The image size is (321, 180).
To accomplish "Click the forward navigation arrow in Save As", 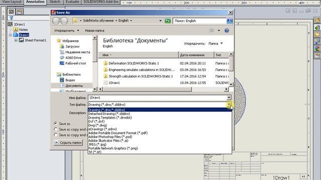I will [x=64, y=21].
